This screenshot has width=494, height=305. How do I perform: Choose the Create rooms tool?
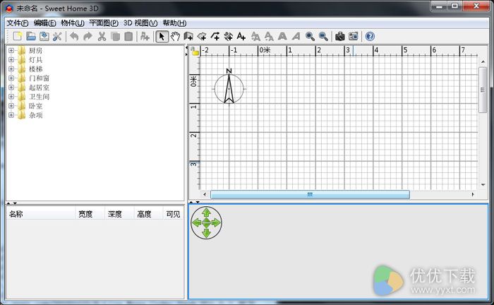(x=202, y=37)
